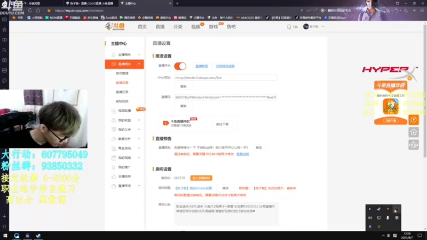
Task: Copy the rtmp address with its 复制 button
Action: 183,86
